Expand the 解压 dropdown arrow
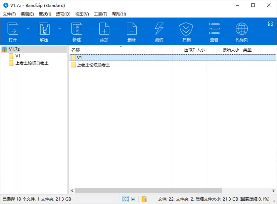 pos(60,28)
